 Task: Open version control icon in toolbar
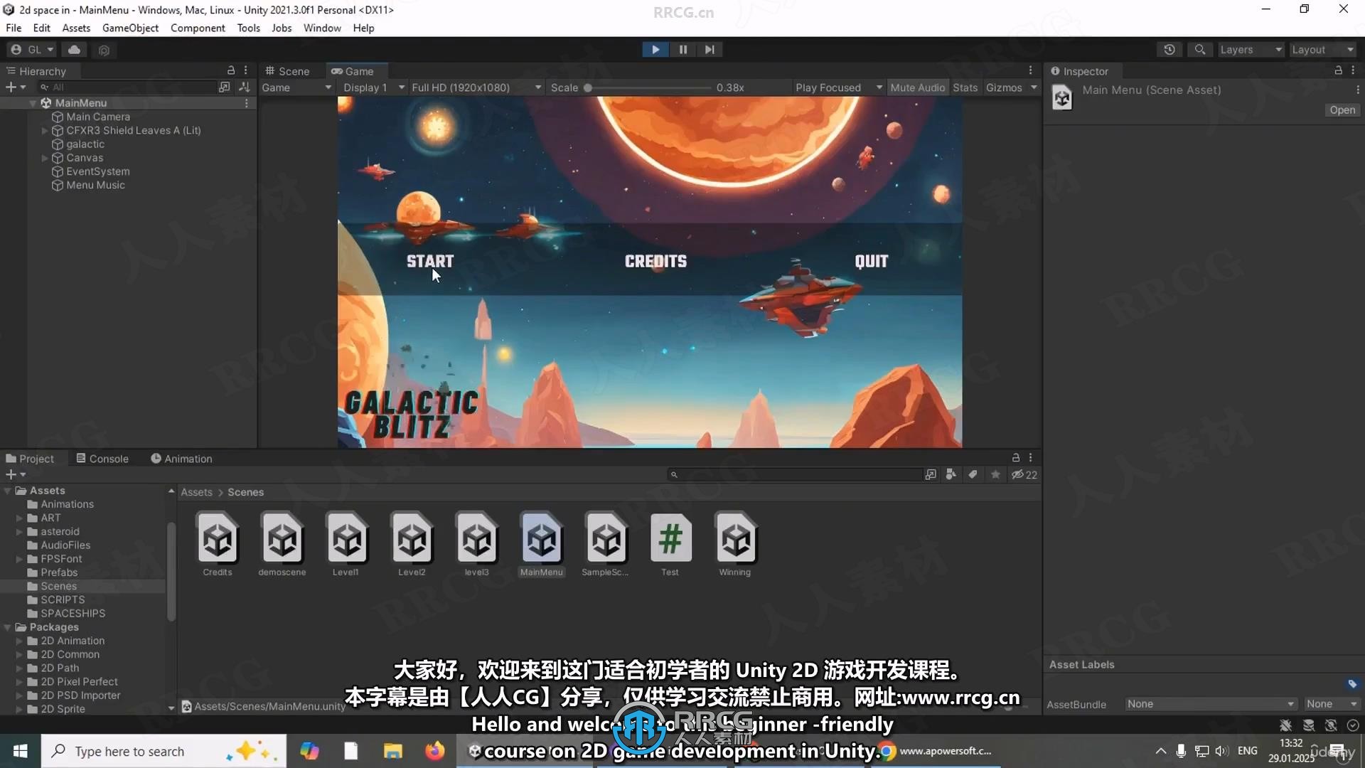click(x=104, y=50)
